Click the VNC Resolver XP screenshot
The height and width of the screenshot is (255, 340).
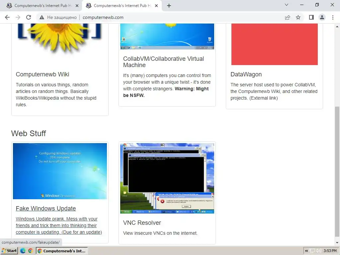click(167, 178)
